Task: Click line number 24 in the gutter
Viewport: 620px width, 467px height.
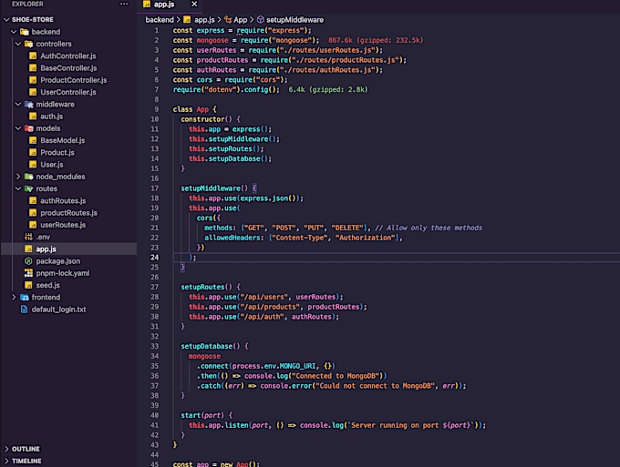Action: (154, 258)
